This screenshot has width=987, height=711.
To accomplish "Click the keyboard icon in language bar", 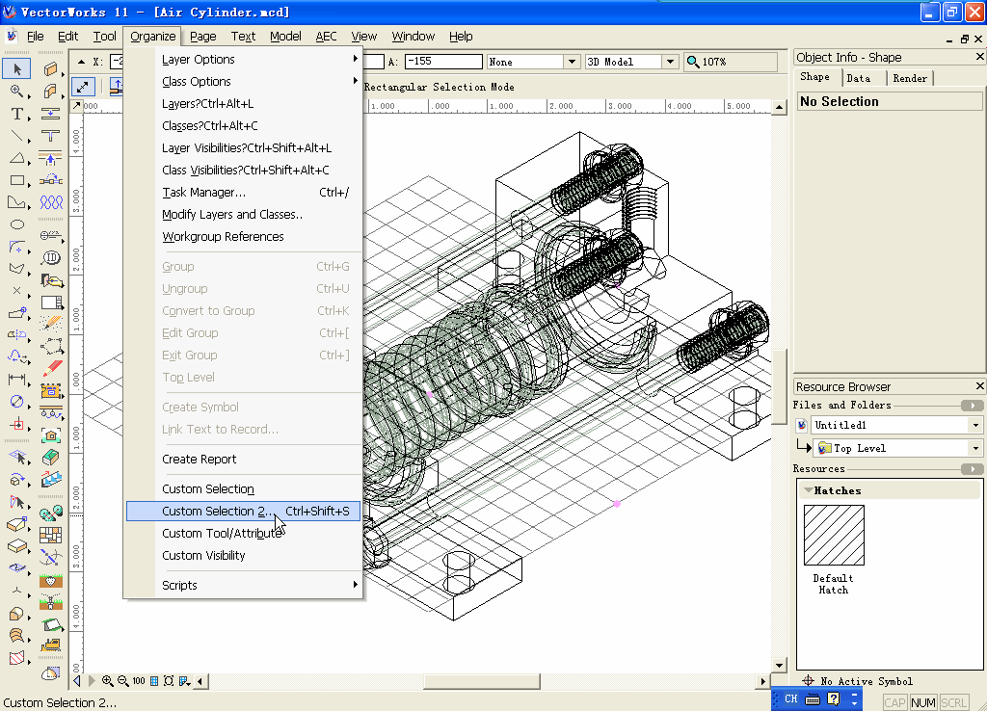I will (813, 699).
